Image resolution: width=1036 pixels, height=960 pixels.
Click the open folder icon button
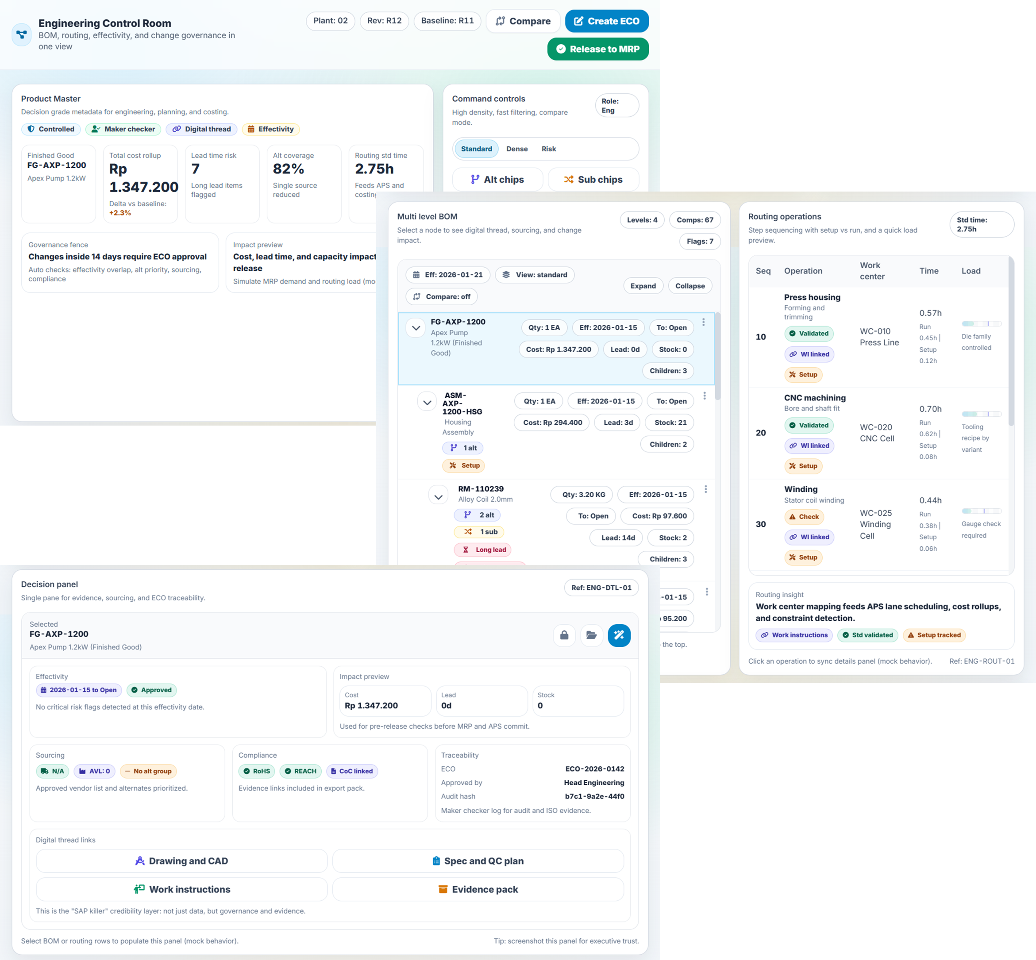tap(591, 635)
